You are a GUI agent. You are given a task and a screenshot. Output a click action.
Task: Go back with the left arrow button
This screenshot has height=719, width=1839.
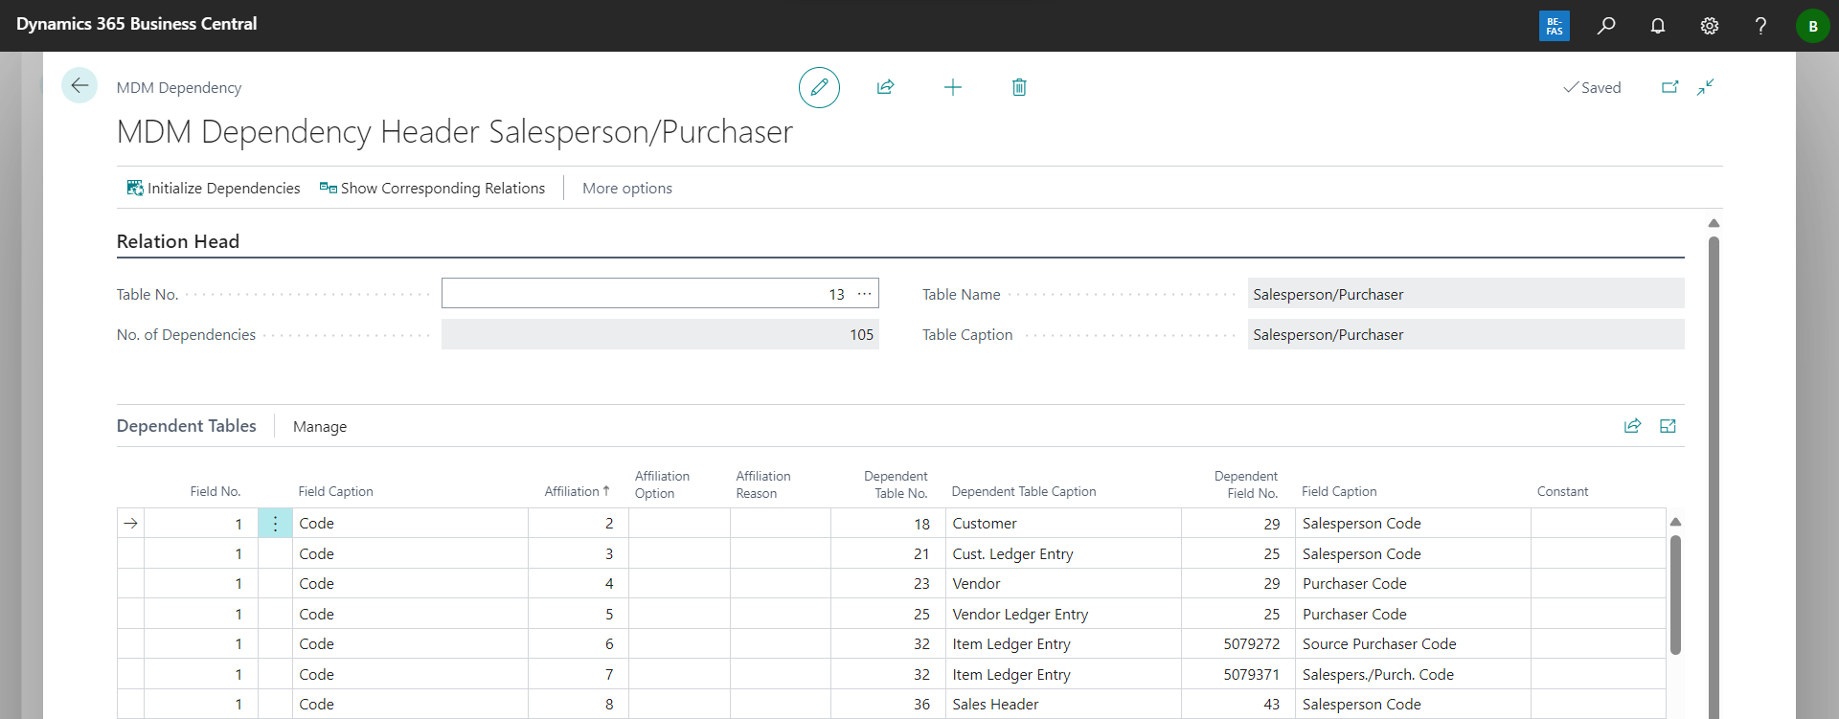[79, 85]
